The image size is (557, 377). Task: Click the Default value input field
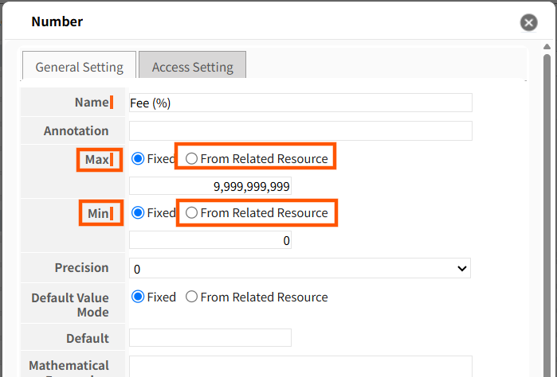210,338
